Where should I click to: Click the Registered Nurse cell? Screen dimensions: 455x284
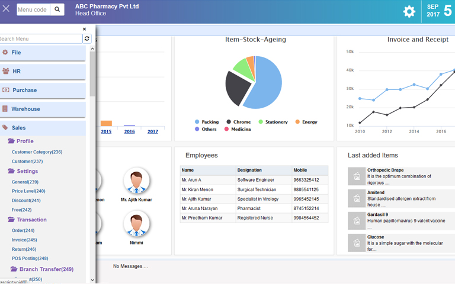point(264,218)
